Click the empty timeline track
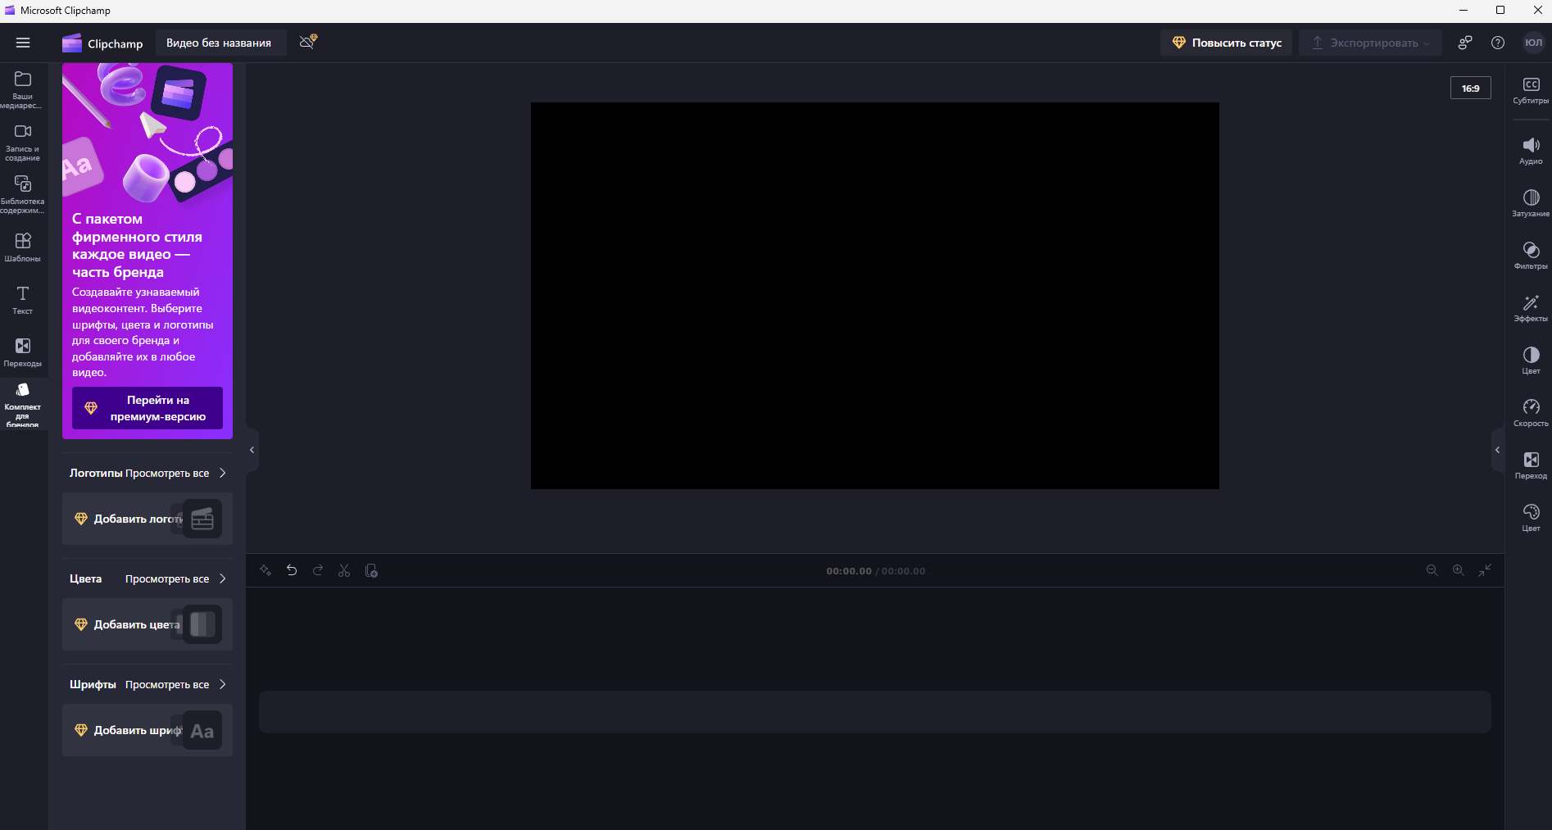 [x=875, y=712]
